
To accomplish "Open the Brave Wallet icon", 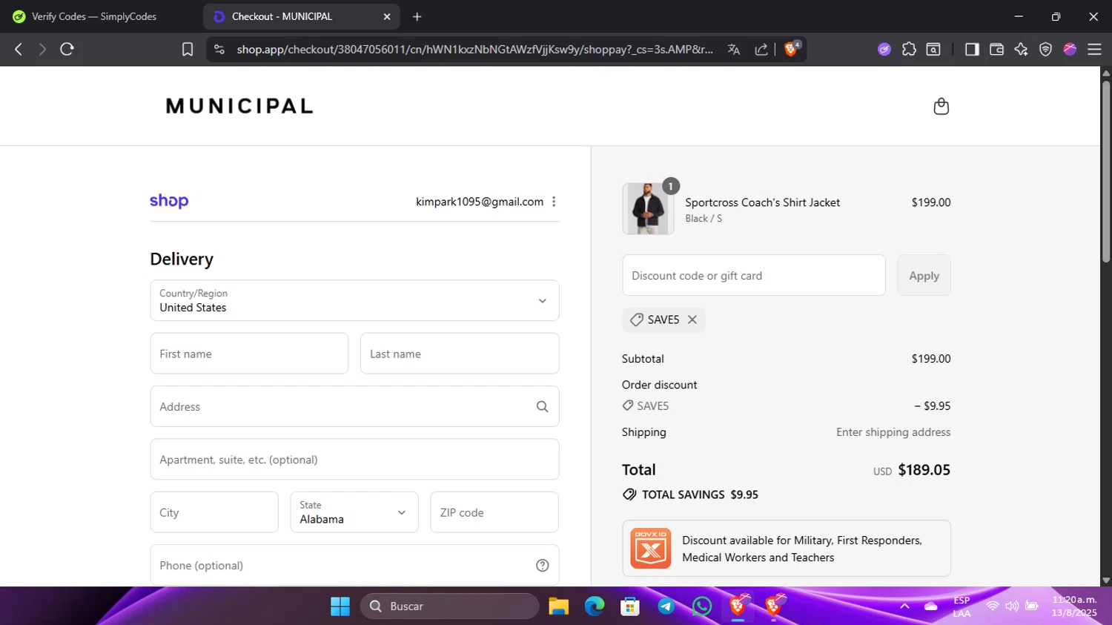I will point(996,49).
